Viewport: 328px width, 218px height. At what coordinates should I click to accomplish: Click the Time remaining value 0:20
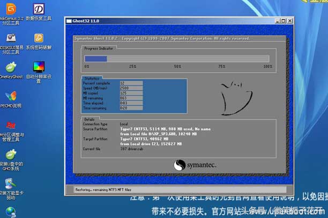[131, 108]
